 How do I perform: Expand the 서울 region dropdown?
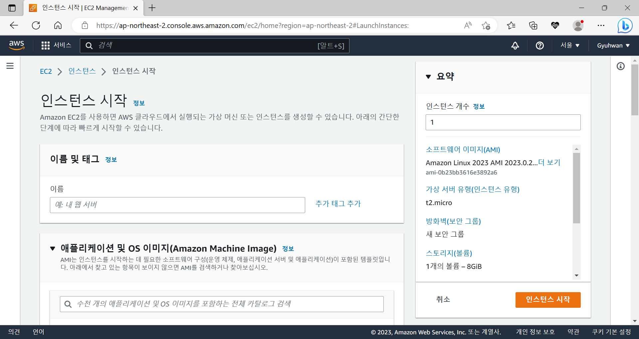click(x=570, y=45)
